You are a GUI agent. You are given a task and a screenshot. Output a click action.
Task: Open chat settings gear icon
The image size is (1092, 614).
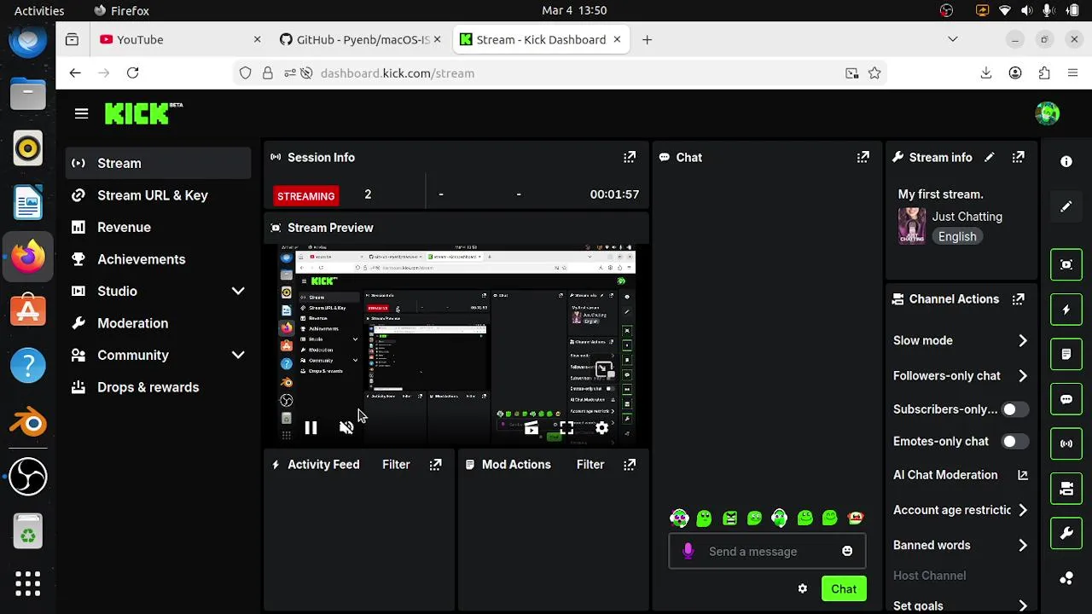tap(803, 588)
